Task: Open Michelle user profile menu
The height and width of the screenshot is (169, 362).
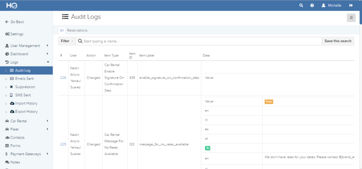Action: pos(331,6)
